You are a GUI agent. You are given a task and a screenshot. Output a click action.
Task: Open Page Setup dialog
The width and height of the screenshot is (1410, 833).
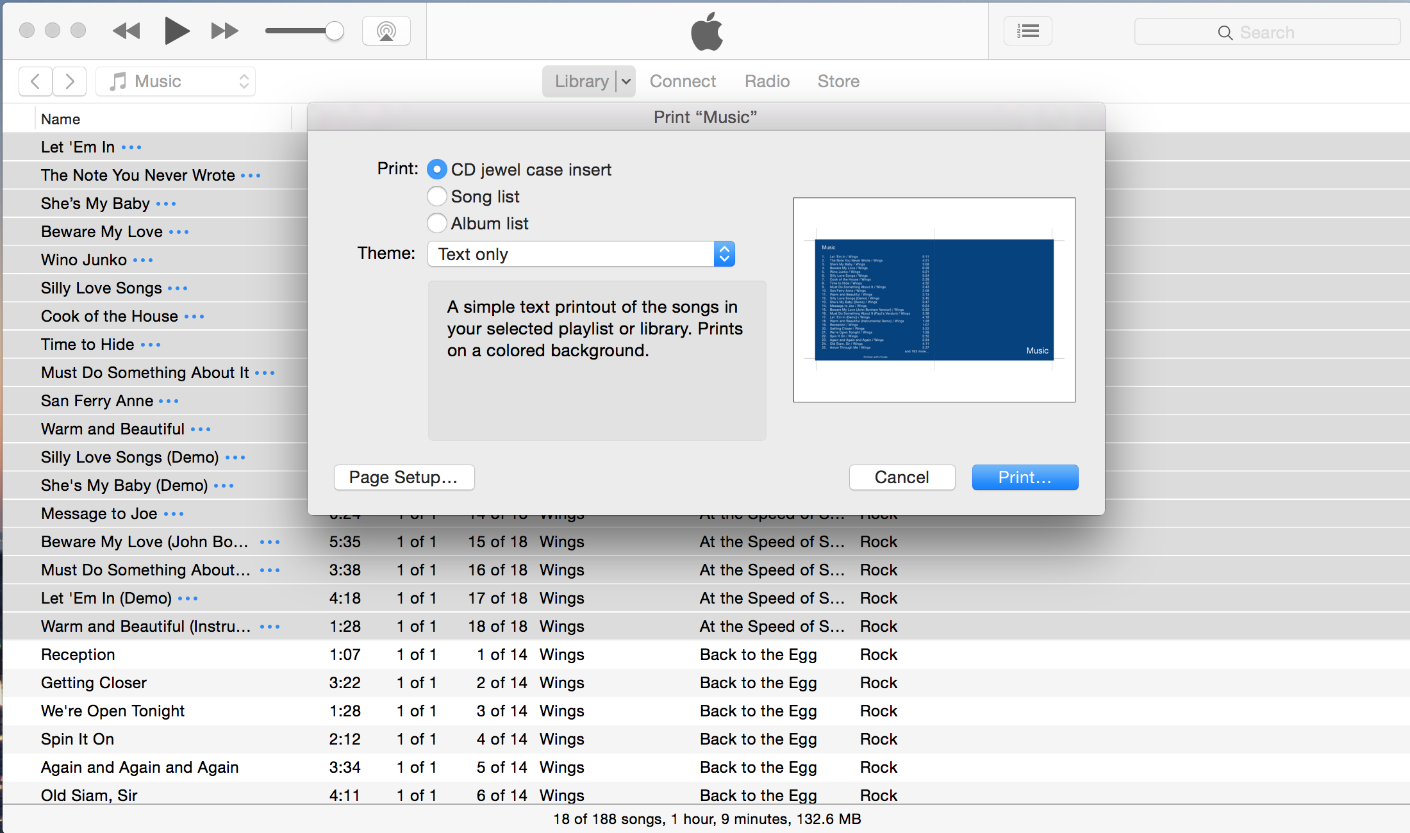pyautogui.click(x=404, y=477)
